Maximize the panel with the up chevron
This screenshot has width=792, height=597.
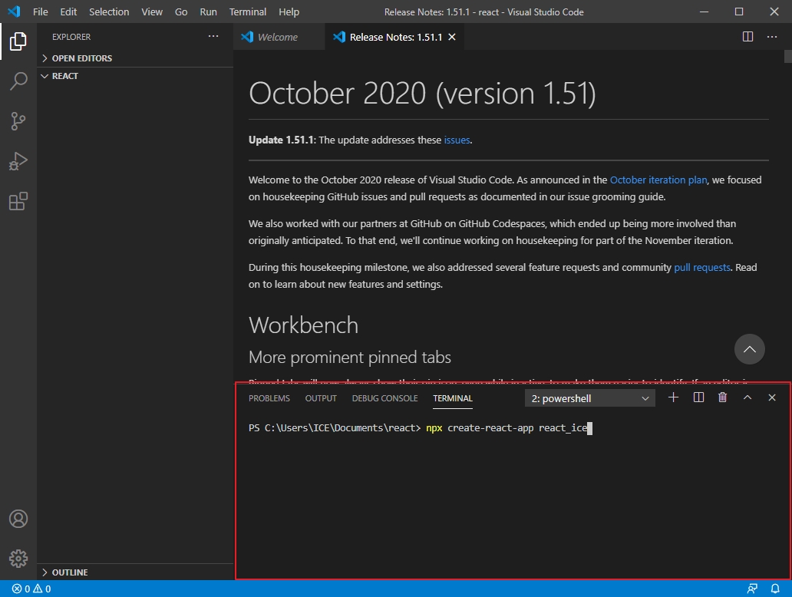tap(747, 397)
